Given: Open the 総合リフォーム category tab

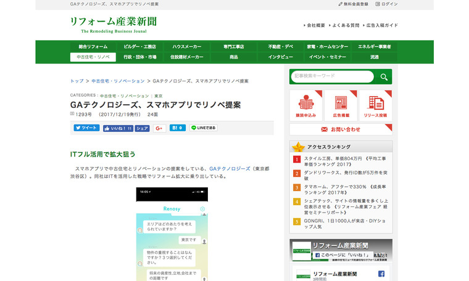Looking at the screenshot, I should (93, 47).
